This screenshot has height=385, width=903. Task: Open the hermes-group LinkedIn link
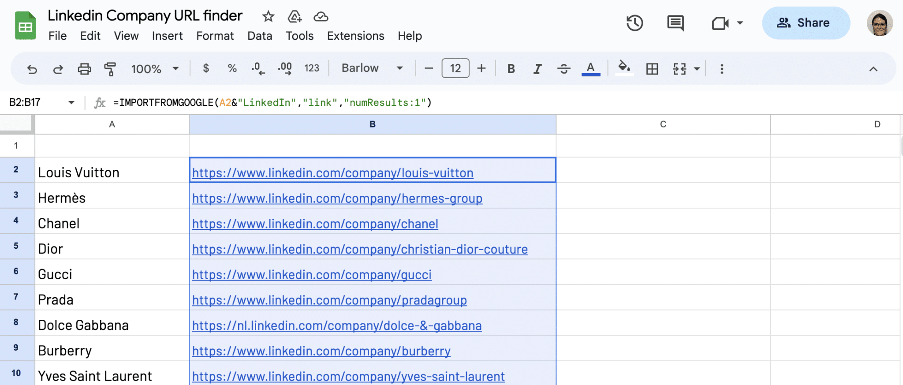[337, 198]
